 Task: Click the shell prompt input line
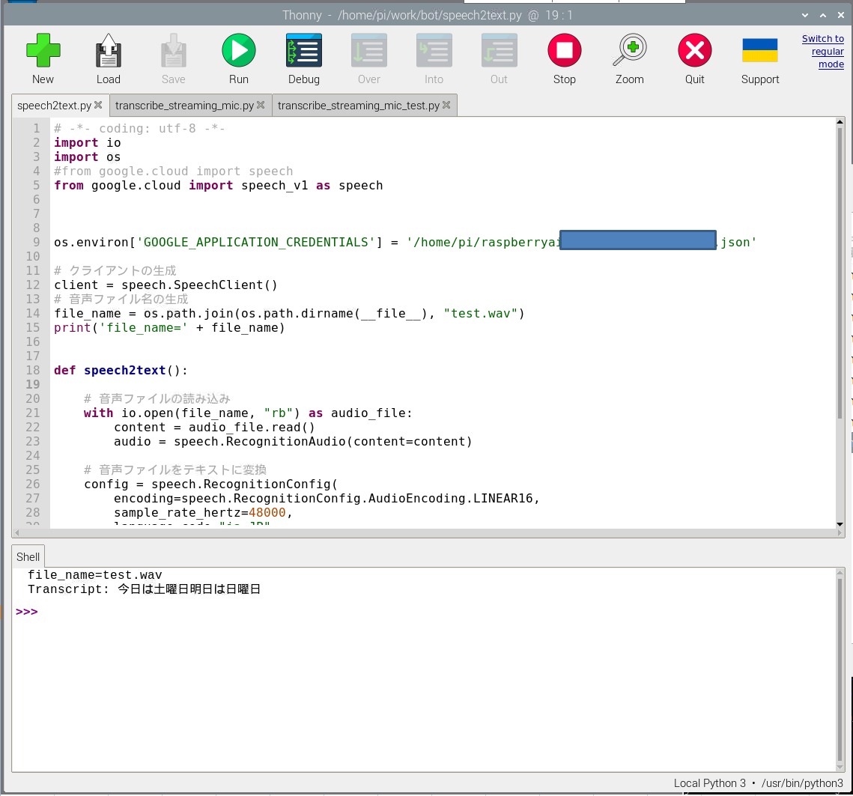pyautogui.click(x=225, y=612)
